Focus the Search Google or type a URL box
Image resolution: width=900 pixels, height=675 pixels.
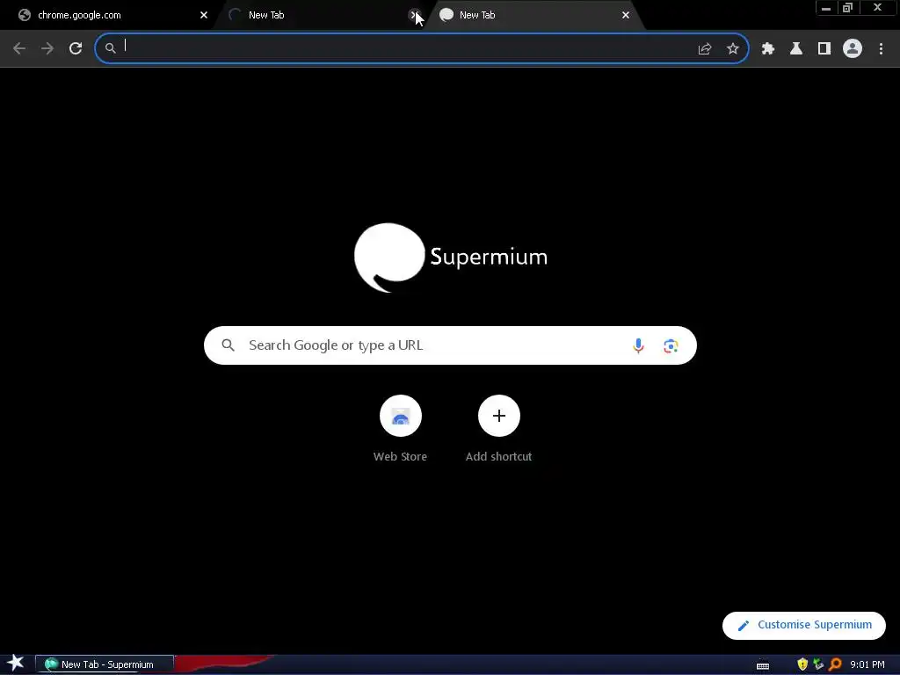pos(450,345)
